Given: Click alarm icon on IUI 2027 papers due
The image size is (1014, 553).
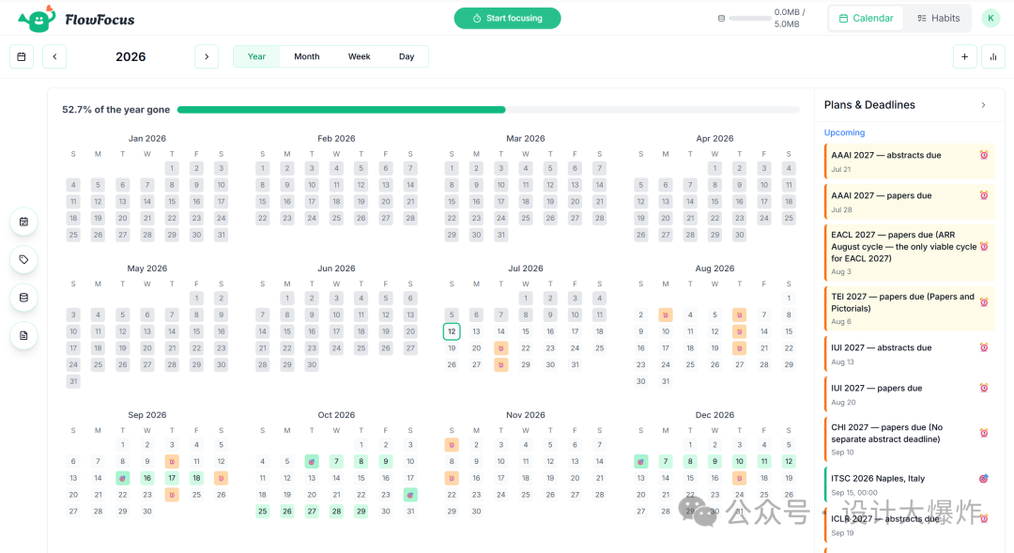Looking at the screenshot, I should (984, 388).
